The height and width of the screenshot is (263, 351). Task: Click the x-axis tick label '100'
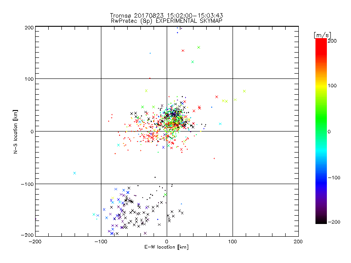click(233, 242)
